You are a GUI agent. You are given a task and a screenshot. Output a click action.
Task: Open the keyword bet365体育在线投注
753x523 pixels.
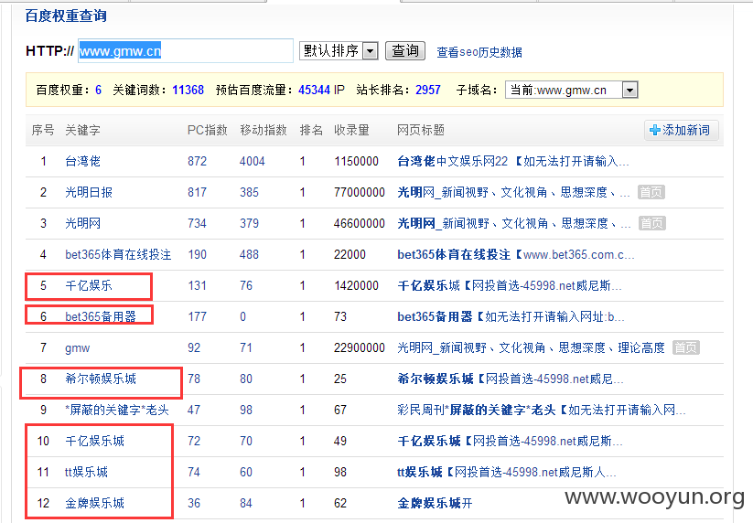(x=118, y=254)
